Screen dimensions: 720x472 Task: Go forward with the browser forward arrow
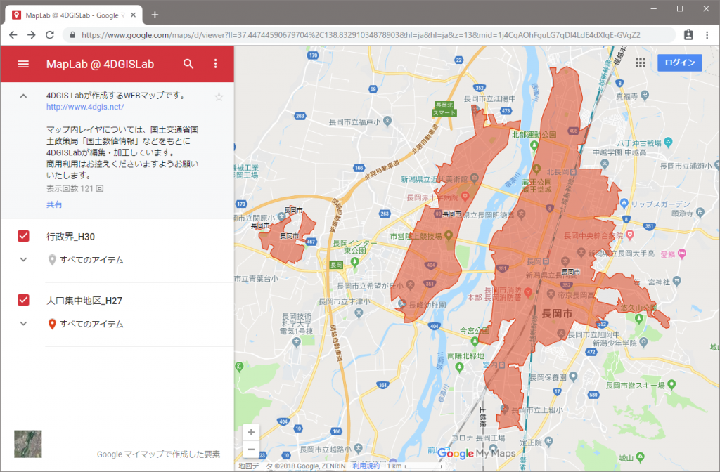click(x=31, y=35)
